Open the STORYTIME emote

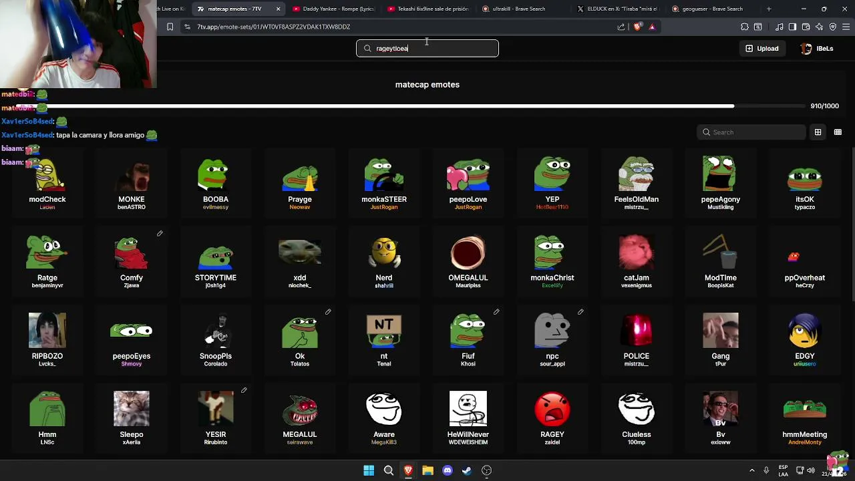[x=216, y=262]
